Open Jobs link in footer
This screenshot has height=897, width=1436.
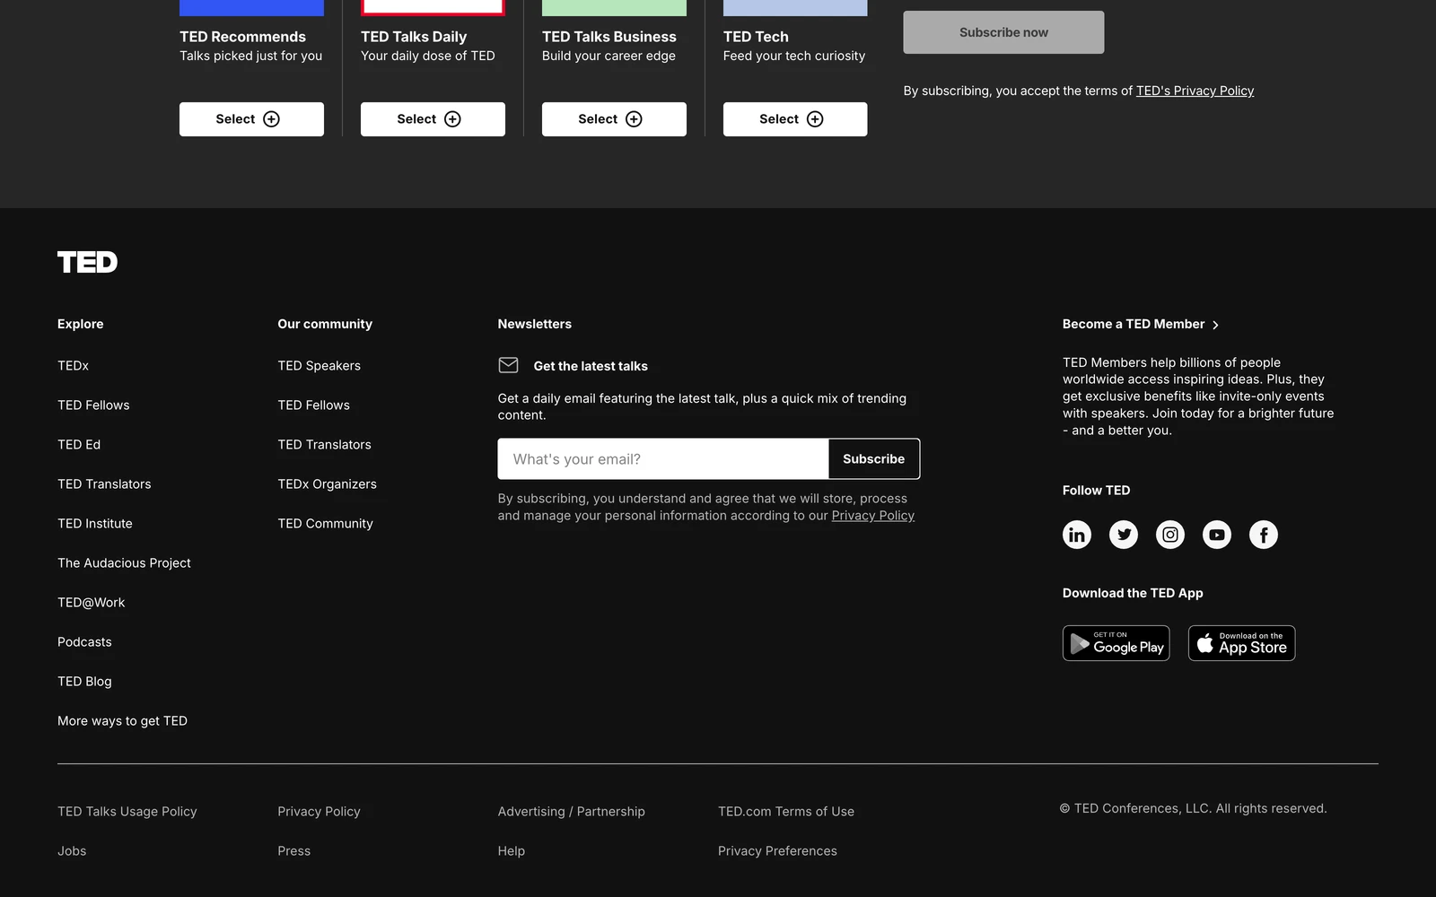tap(72, 851)
